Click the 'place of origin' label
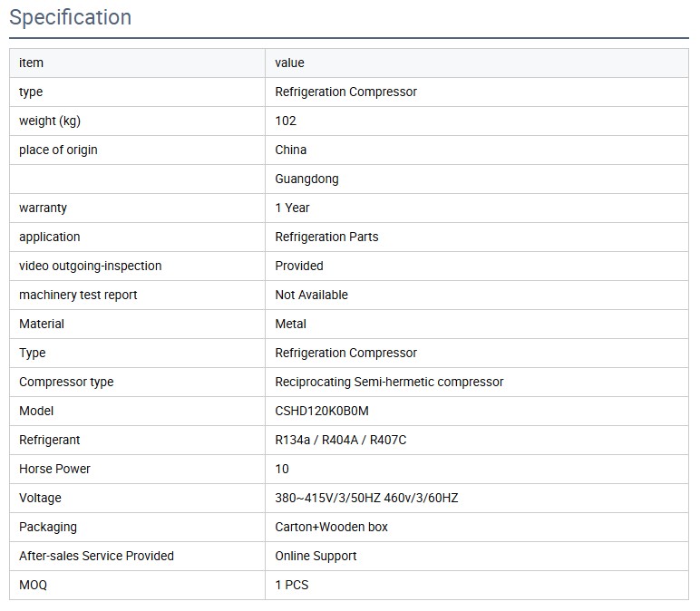Screen dimensions: 700x611 (x=58, y=150)
